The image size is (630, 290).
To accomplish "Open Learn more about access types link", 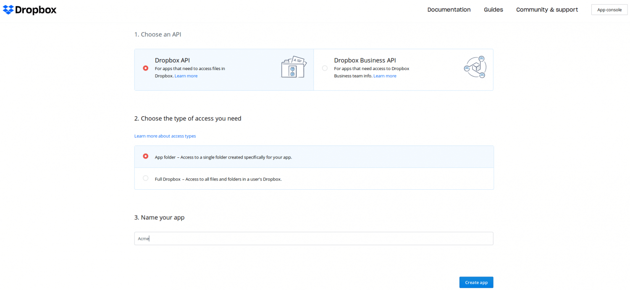I will click(x=165, y=136).
